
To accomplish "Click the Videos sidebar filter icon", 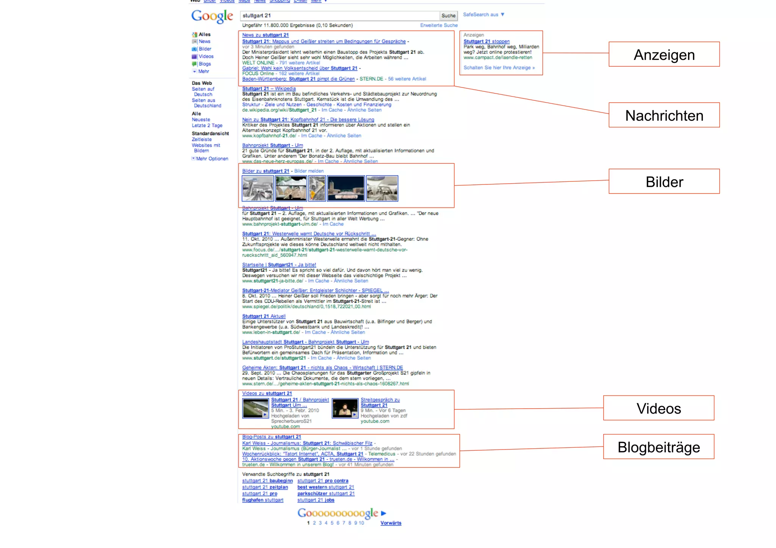I will pos(194,56).
